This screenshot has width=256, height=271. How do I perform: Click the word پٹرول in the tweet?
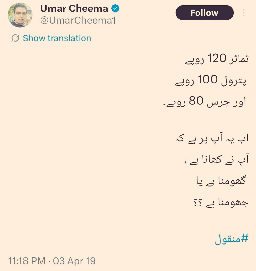[234, 81]
